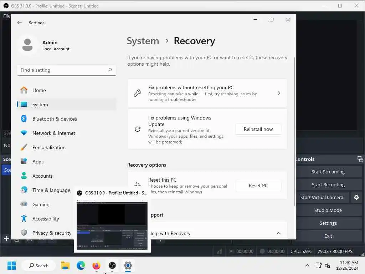
Task: Open Settings from OBS controls
Action: click(328, 223)
